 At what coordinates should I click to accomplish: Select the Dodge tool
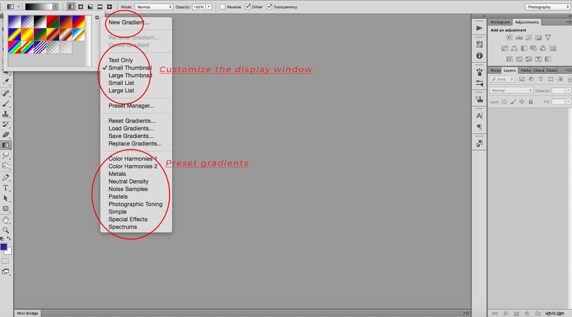click(6, 166)
